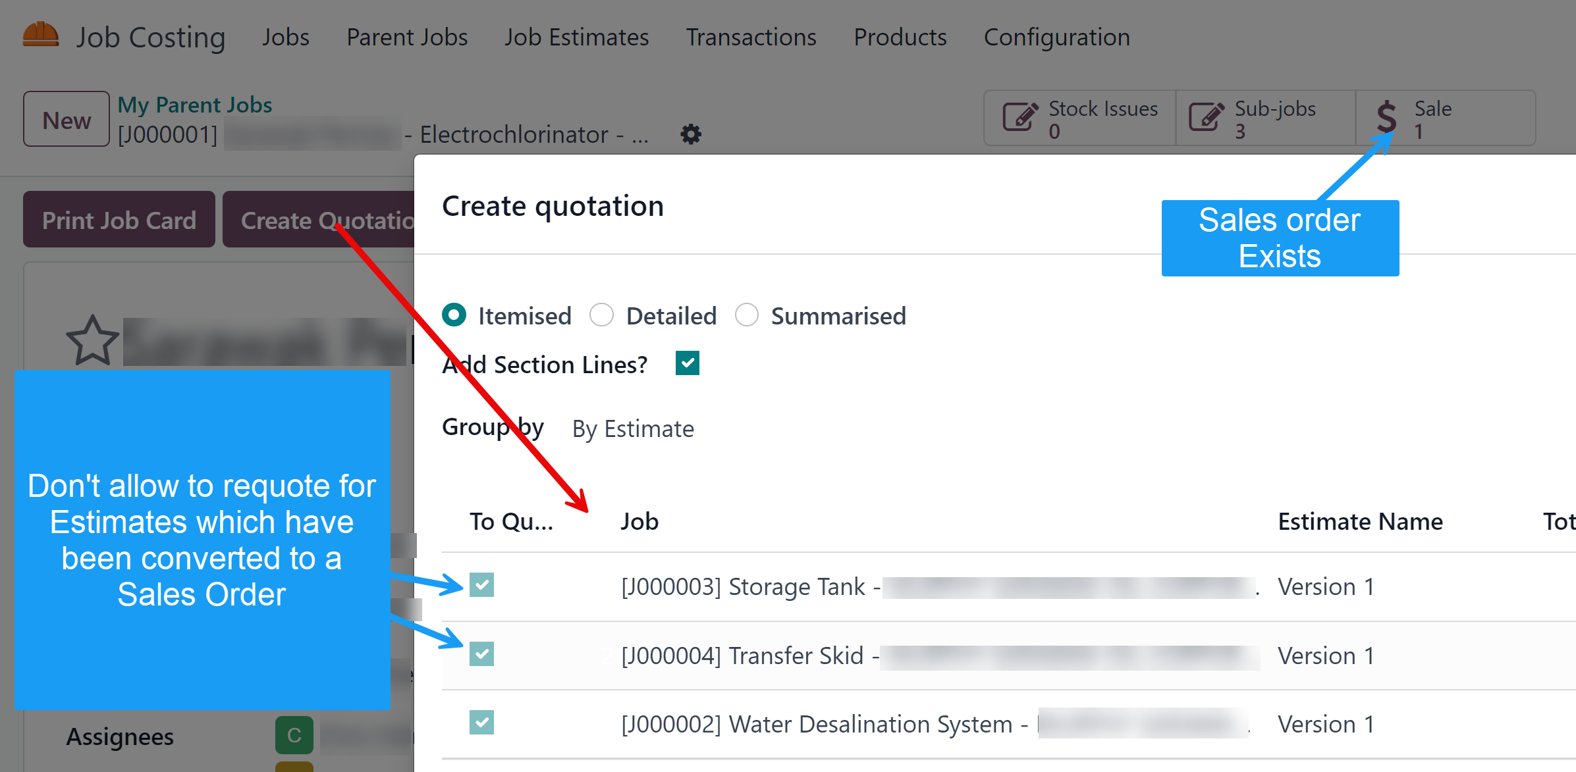Open the gear settings icon beside breadcrumb
The image size is (1576, 772).
[x=690, y=134]
